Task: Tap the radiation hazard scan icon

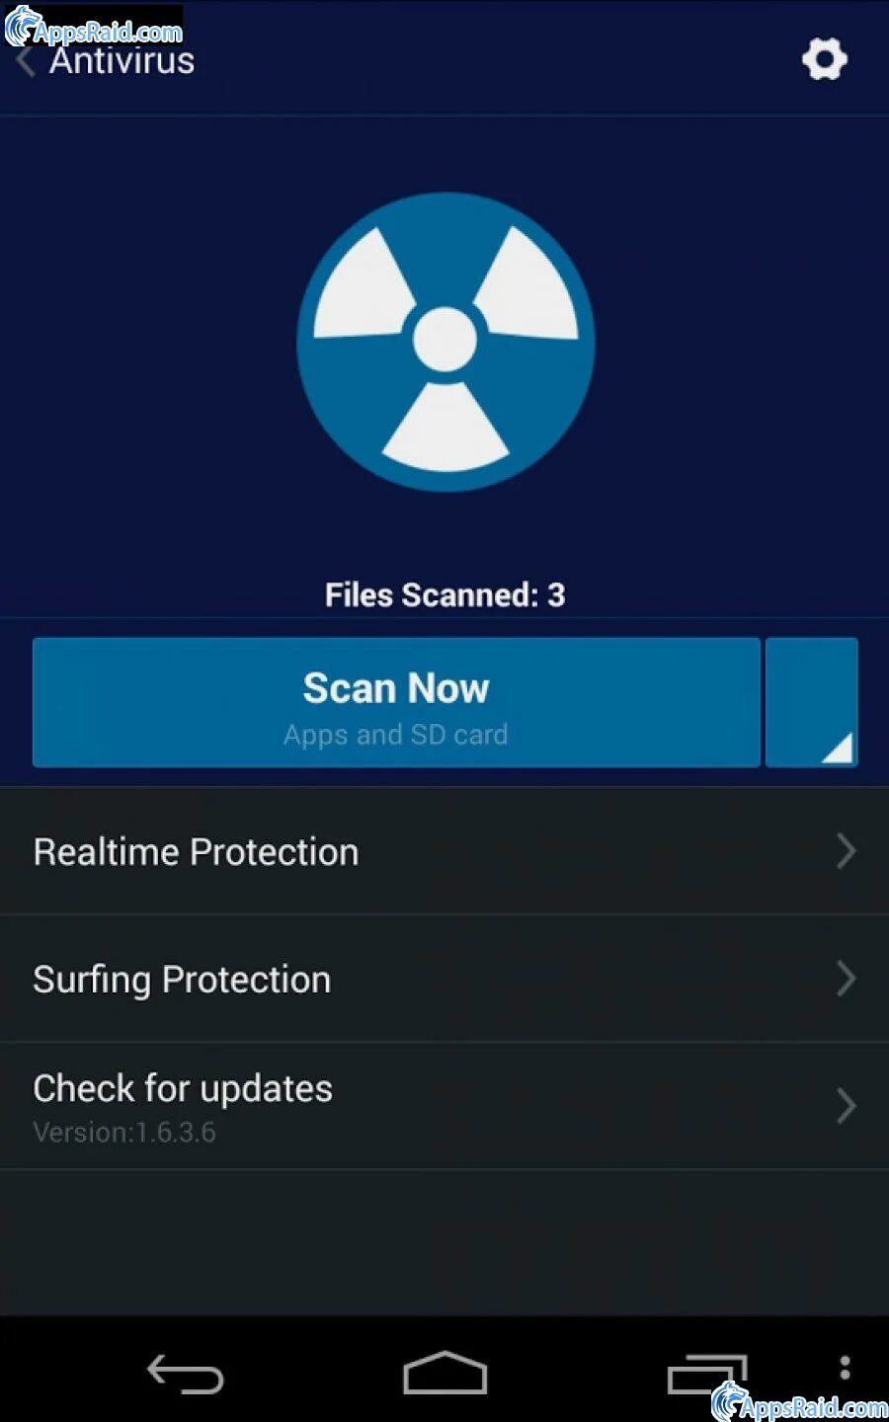Action: (x=445, y=342)
